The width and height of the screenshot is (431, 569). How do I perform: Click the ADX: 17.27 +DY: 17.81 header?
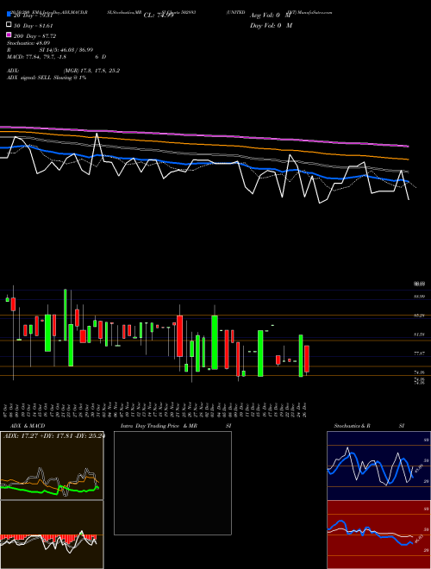pos(53,435)
